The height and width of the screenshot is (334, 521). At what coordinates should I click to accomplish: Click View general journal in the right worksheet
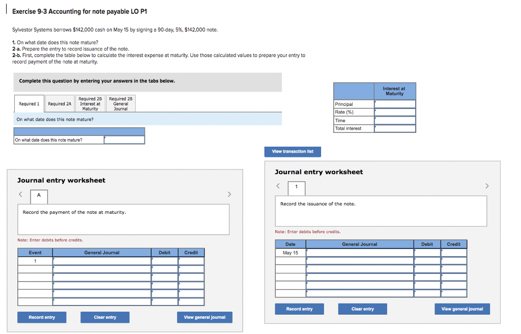click(x=462, y=309)
